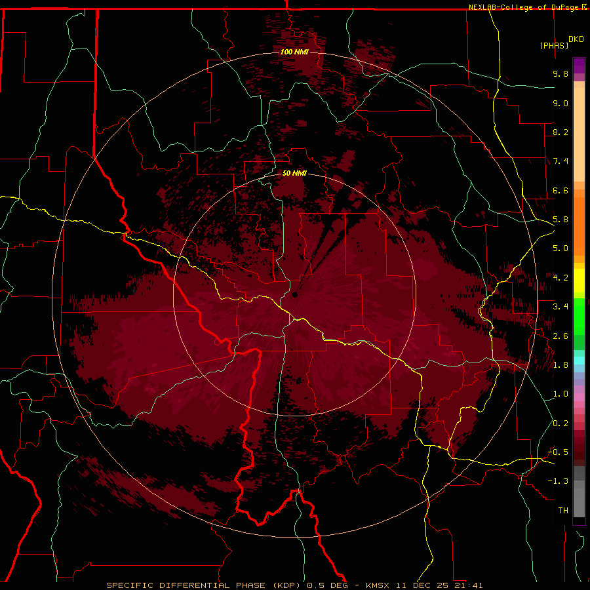Viewport: 590px width, 590px height.
Task: Click the KMSX station identifier
Action: [378, 585]
